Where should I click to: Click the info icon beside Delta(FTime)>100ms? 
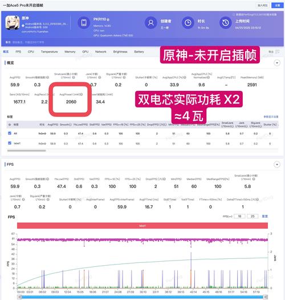258,199
